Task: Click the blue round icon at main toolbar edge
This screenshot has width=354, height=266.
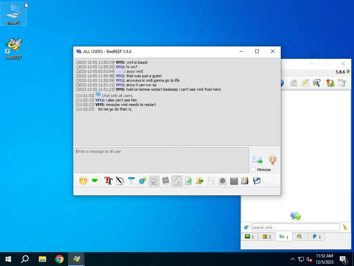Action: [x=282, y=83]
